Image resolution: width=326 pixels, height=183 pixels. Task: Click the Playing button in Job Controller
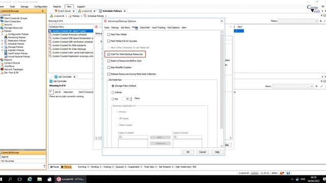tap(66, 167)
